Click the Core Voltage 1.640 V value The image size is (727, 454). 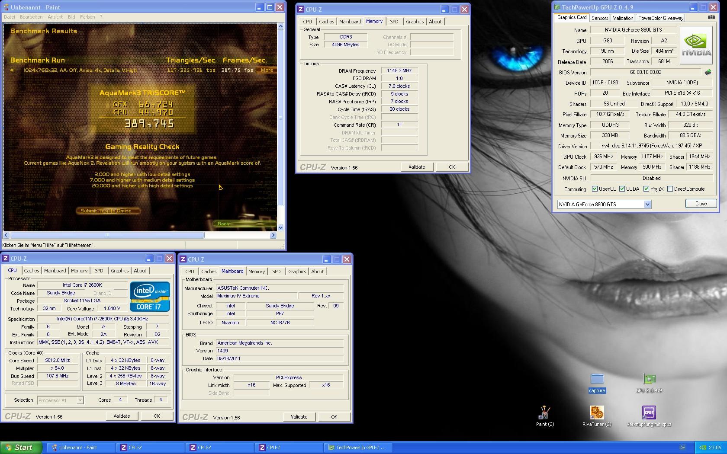(112, 308)
